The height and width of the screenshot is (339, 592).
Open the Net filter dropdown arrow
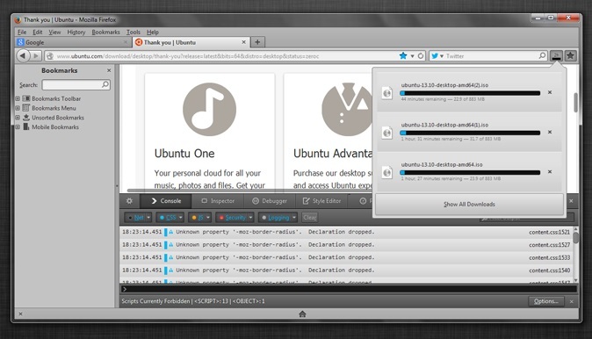pyautogui.click(x=148, y=218)
